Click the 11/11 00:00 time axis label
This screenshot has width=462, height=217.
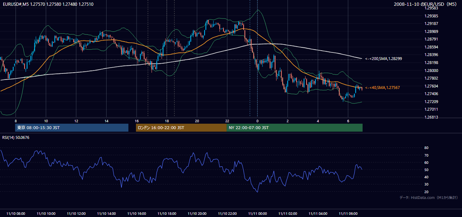[x=257, y=214]
